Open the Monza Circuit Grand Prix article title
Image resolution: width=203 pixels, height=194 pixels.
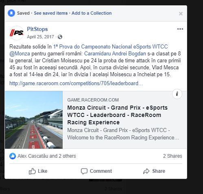pyautogui.click(x=118, y=115)
